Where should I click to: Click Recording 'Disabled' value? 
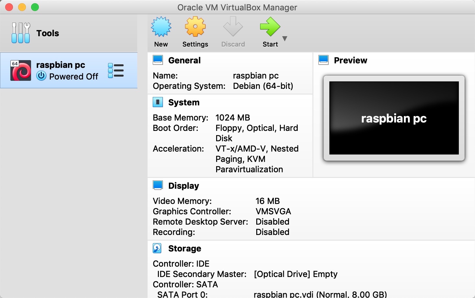point(272,232)
